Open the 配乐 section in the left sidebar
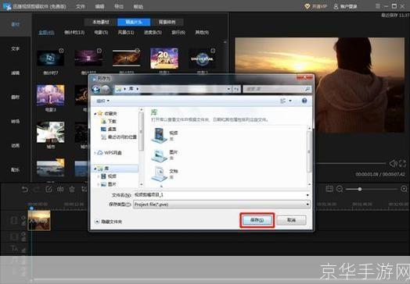Viewport: 410px width, 284px height. click(16, 170)
